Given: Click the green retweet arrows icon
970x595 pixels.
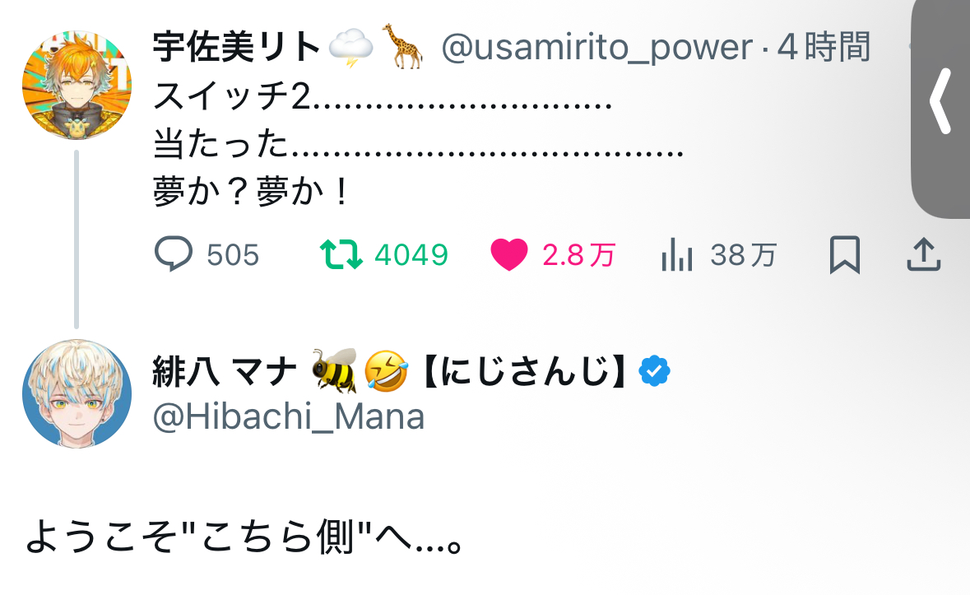Looking at the screenshot, I should click(341, 255).
